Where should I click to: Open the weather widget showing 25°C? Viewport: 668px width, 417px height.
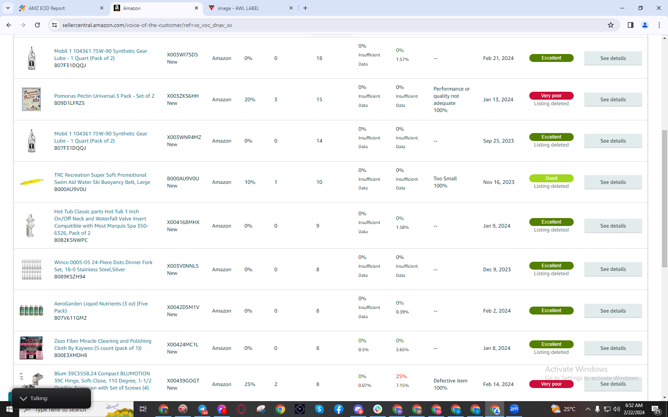tap(563, 409)
